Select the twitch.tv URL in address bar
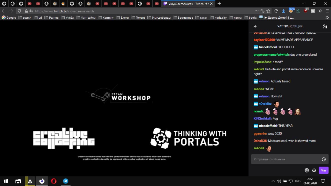This screenshot has height=186, width=331. pyautogui.click(x=65, y=11)
